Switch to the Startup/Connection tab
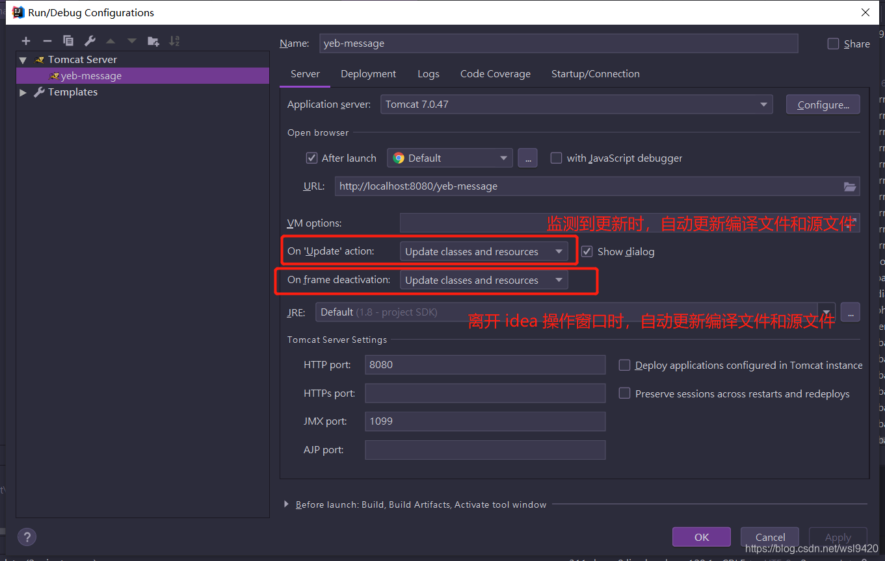This screenshot has width=885, height=561. pos(596,74)
